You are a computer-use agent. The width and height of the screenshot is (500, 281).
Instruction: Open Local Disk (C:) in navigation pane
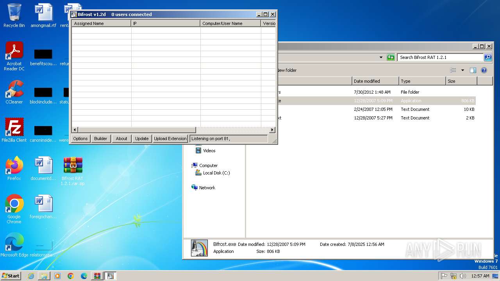point(212,173)
